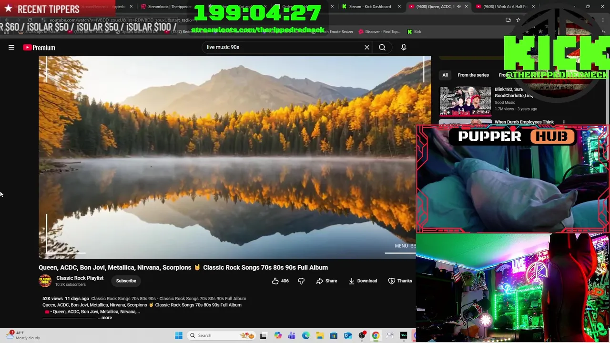
Task: Open more options for When Dumb Employees video
Action: point(564,122)
